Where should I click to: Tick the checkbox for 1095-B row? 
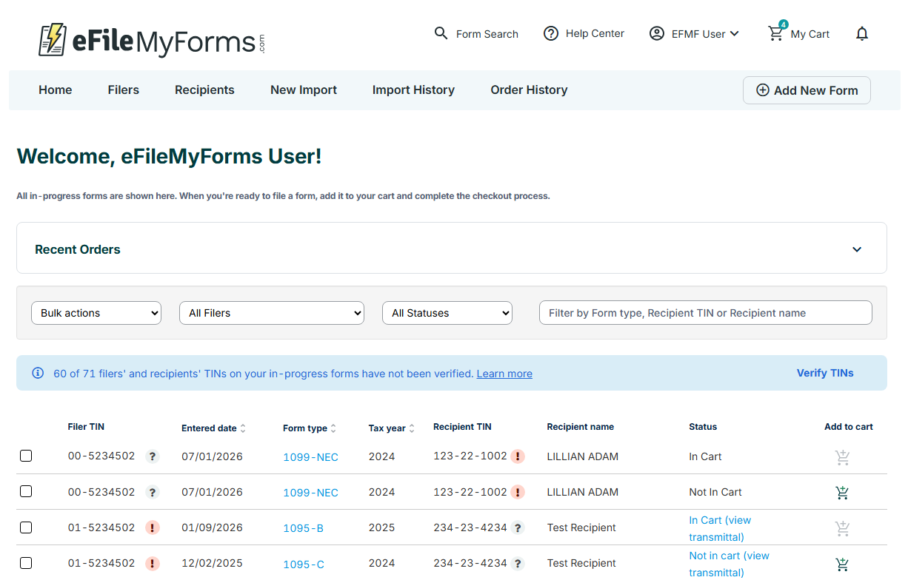point(26,527)
